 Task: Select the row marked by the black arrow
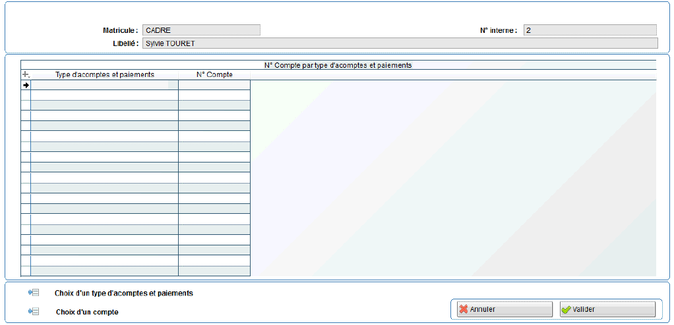[x=135, y=85]
